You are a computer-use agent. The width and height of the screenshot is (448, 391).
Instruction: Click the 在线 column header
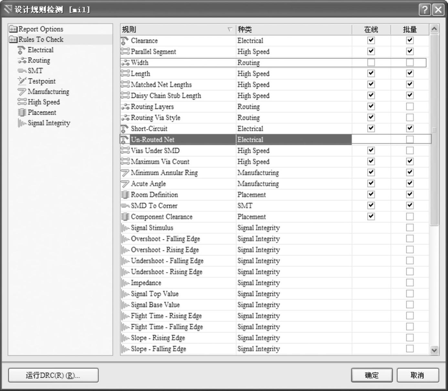(371, 29)
